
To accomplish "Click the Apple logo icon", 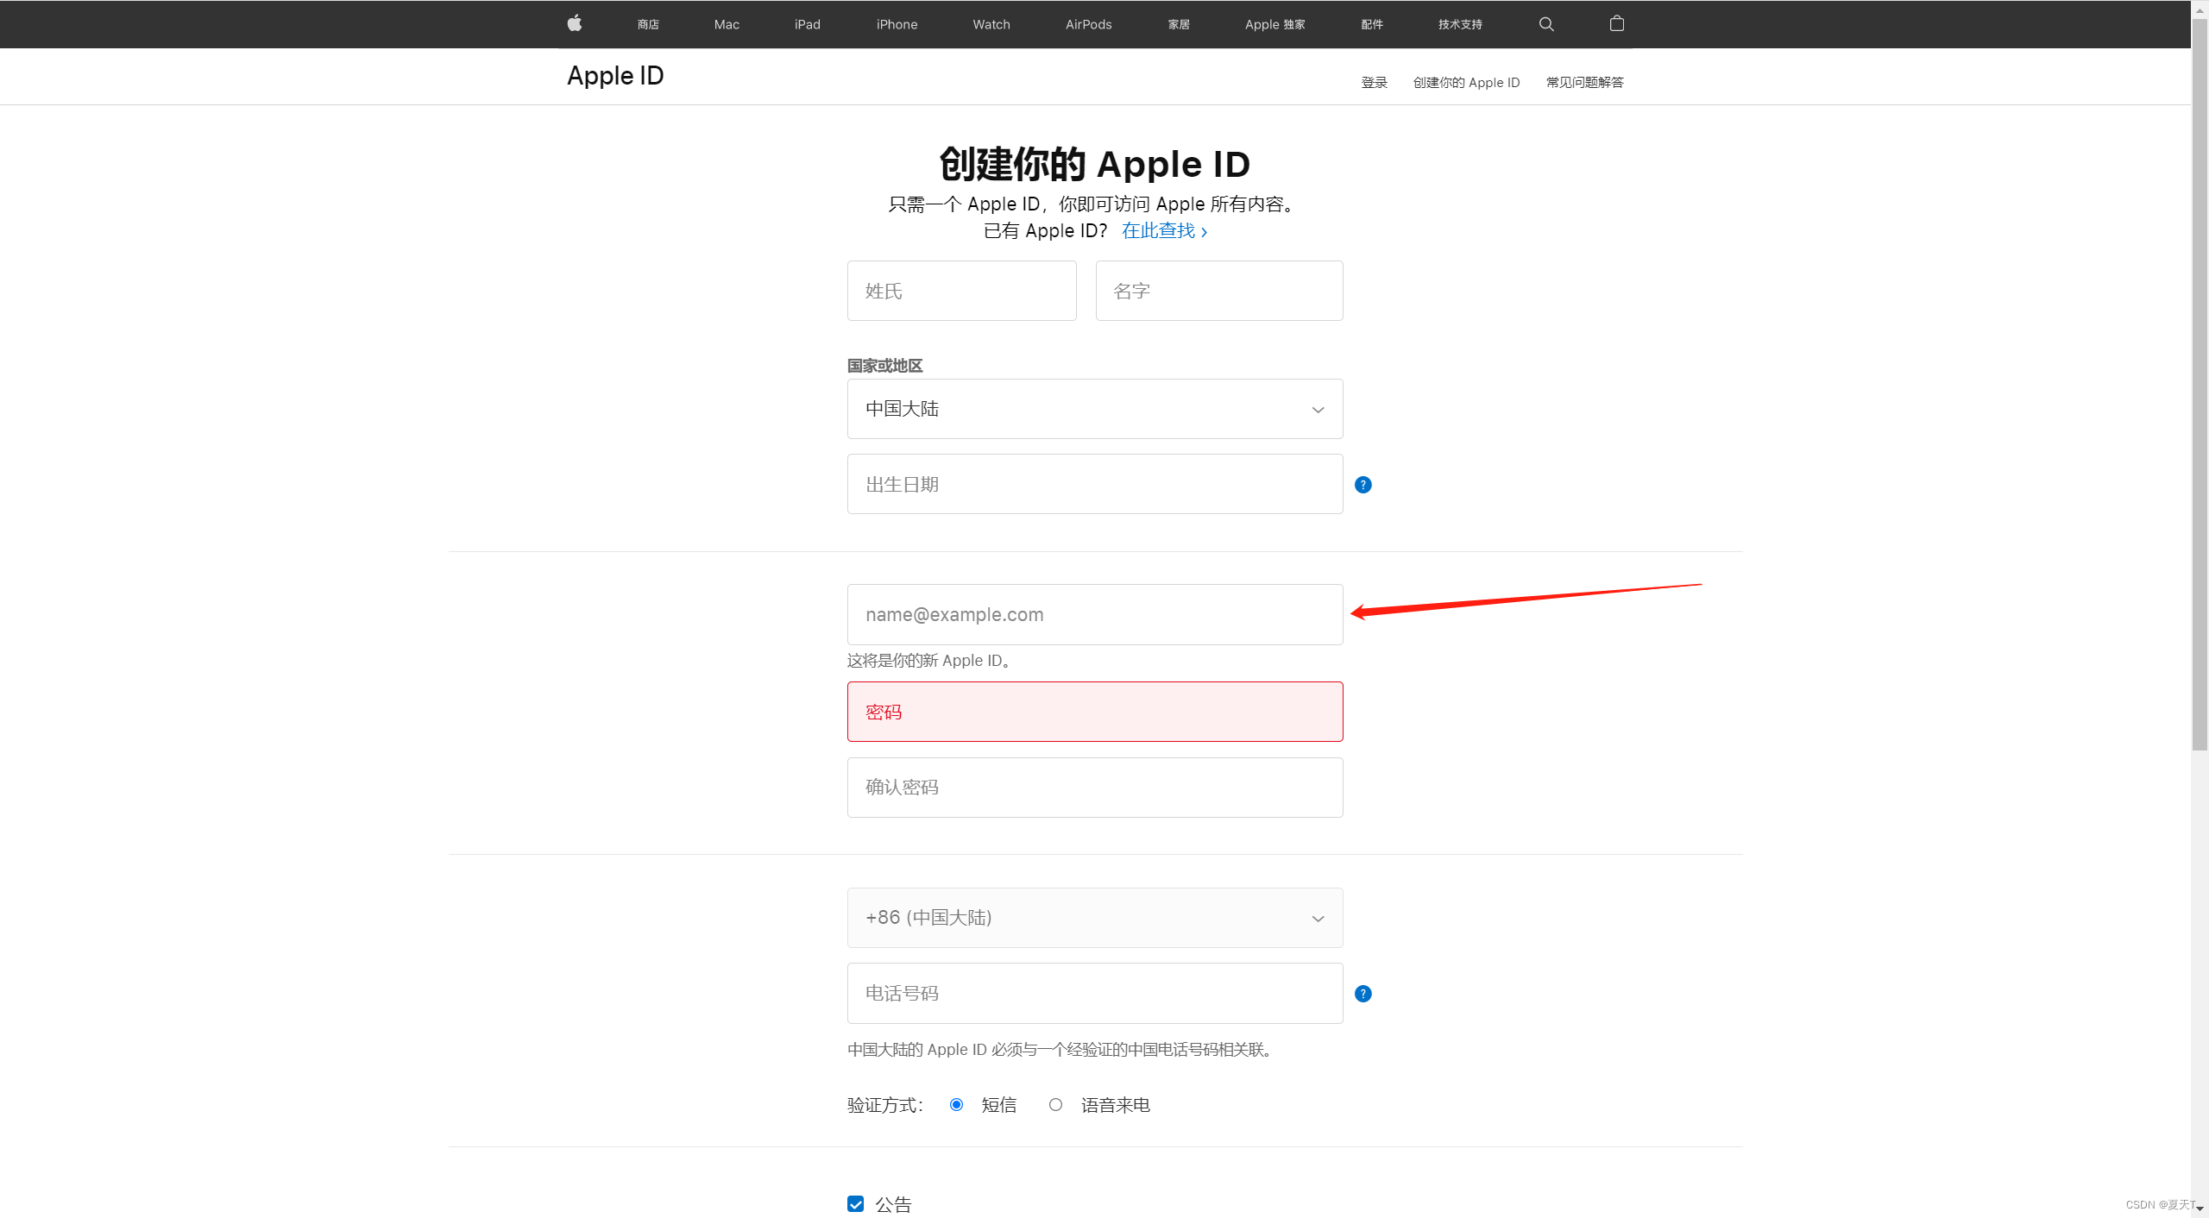I will [575, 23].
